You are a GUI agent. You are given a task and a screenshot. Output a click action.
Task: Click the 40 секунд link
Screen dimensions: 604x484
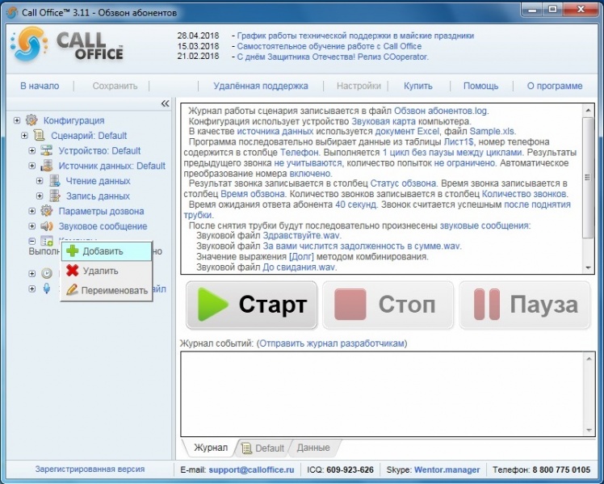(355, 204)
